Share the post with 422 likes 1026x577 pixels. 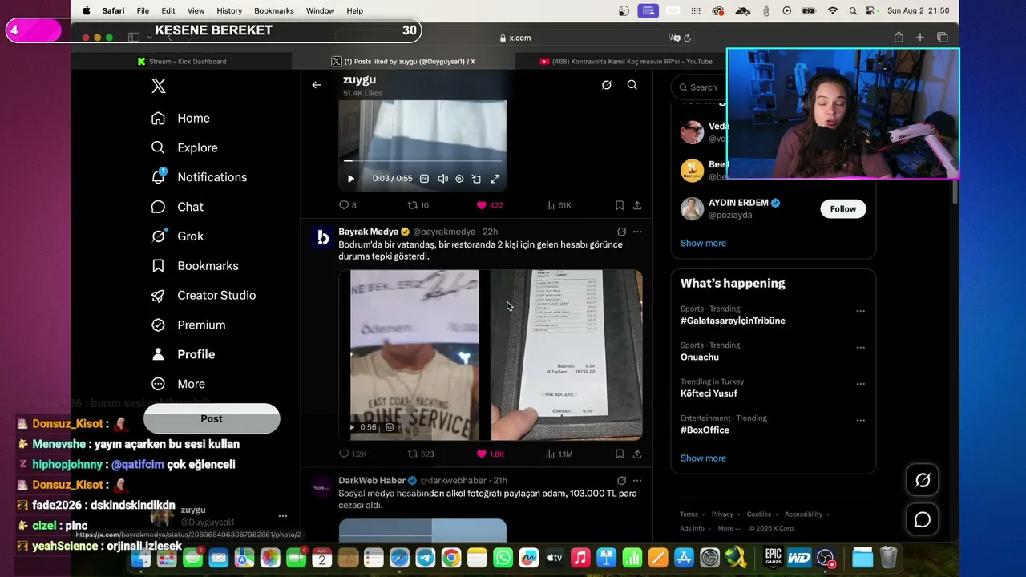click(x=637, y=205)
